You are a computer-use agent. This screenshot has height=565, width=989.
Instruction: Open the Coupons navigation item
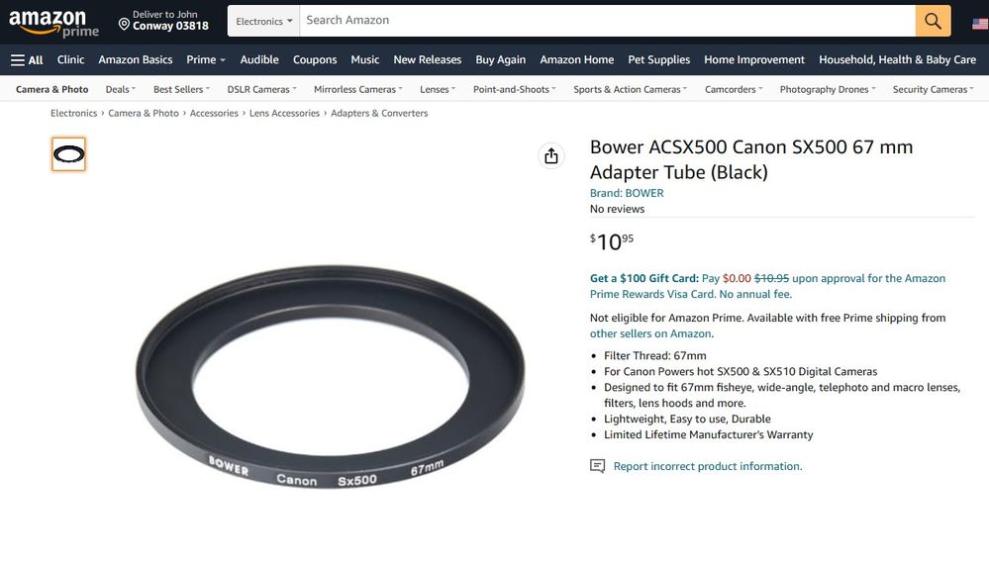pos(315,60)
